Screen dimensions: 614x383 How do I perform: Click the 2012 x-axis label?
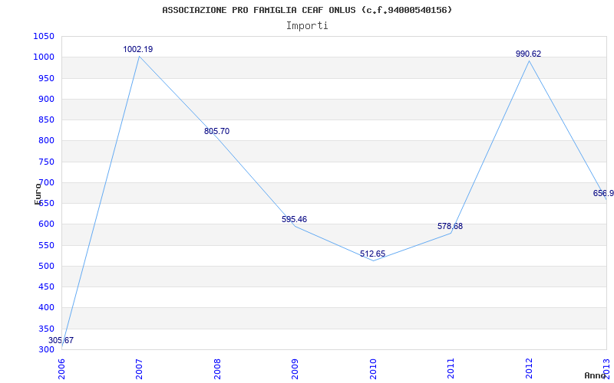529,369
